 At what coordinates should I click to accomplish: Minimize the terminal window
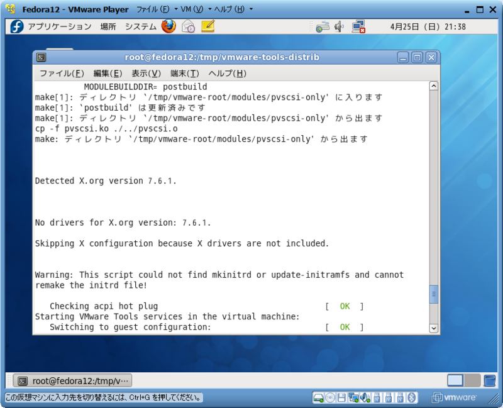(x=403, y=58)
